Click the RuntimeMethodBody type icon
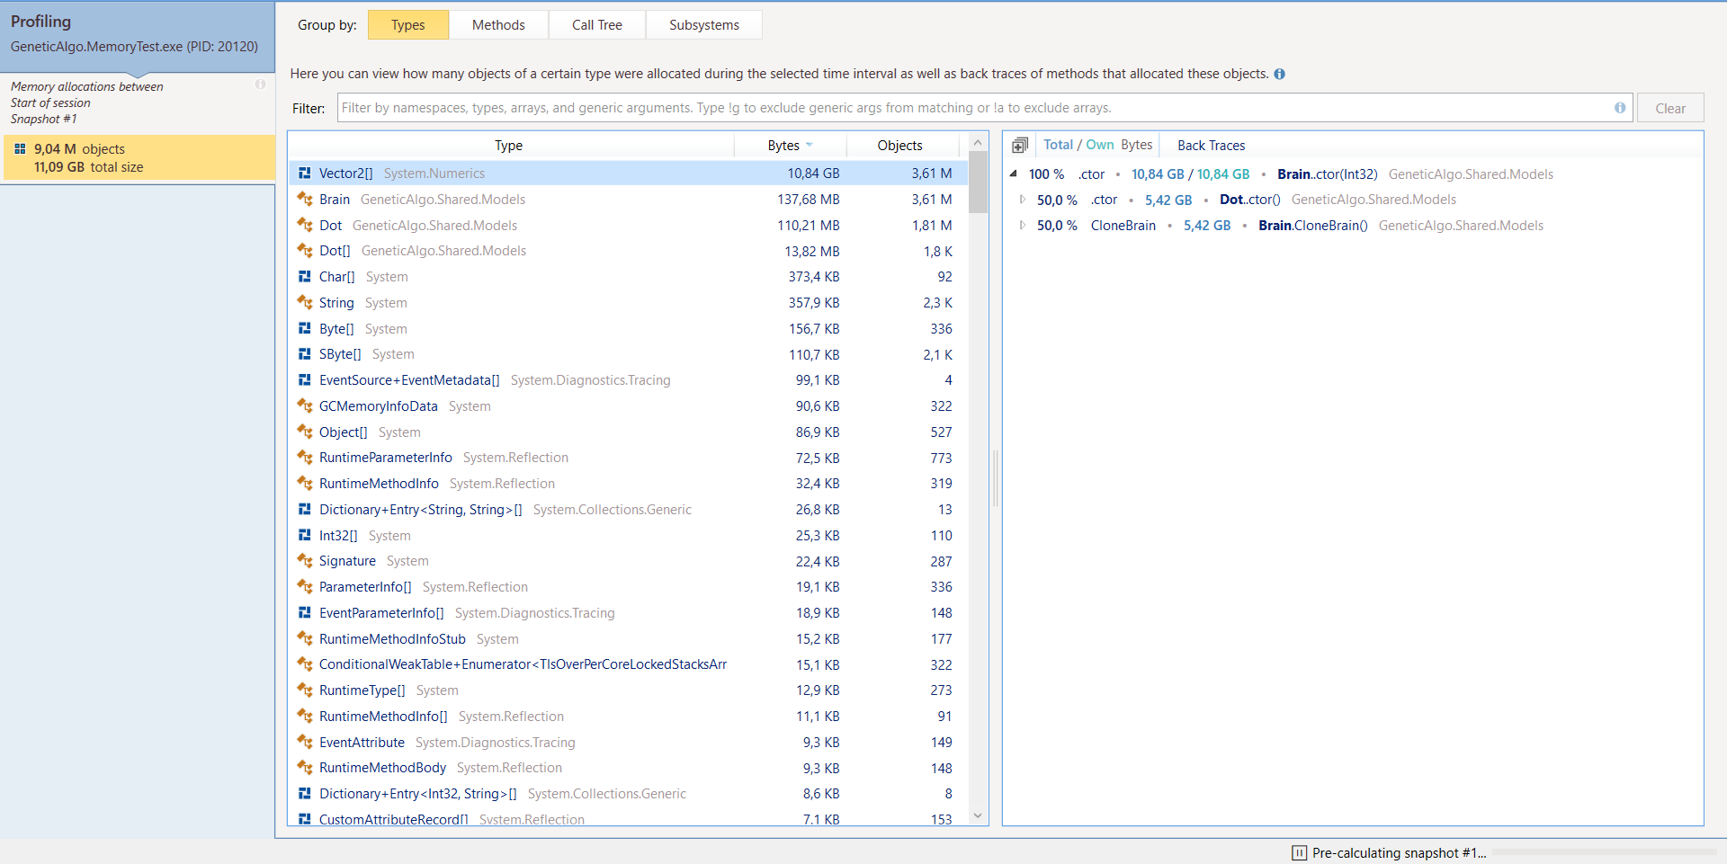The width and height of the screenshot is (1727, 864). (305, 768)
